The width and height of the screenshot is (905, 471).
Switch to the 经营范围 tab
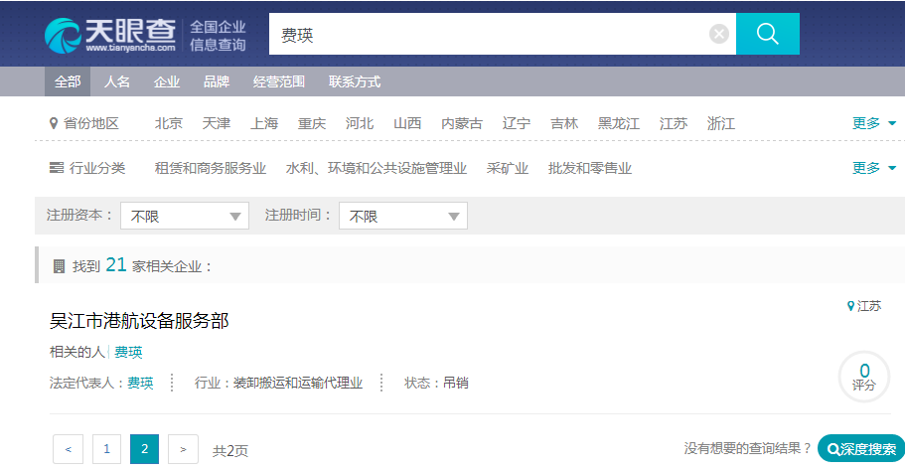pyautogui.click(x=279, y=81)
